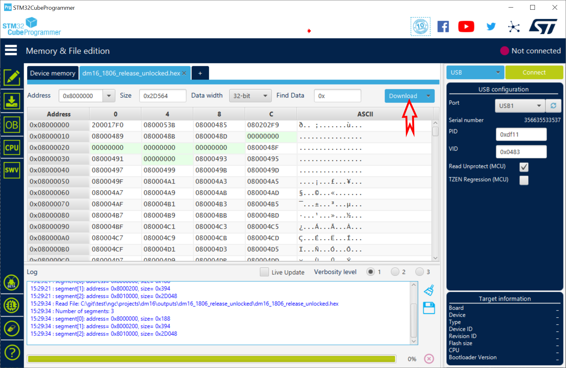The image size is (566, 368).
Task: Open the OB option bytes panel
Action: (12, 125)
